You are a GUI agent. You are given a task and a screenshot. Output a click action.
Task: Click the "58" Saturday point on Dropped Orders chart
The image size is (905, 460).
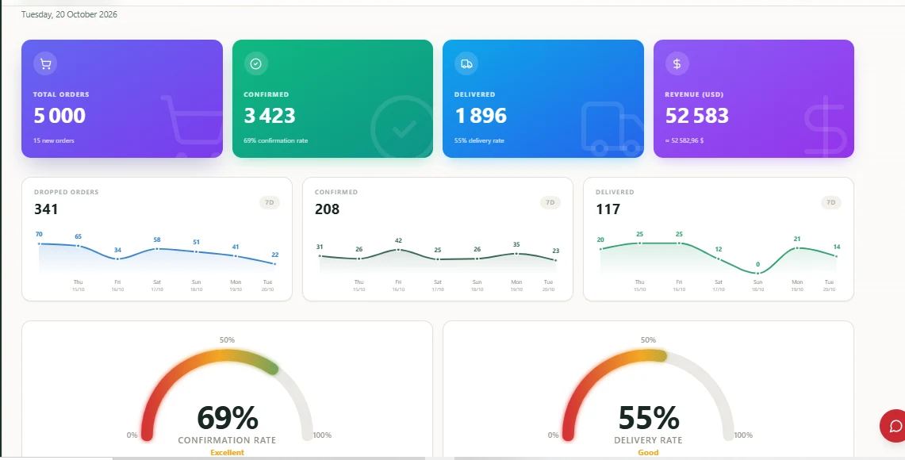(157, 249)
